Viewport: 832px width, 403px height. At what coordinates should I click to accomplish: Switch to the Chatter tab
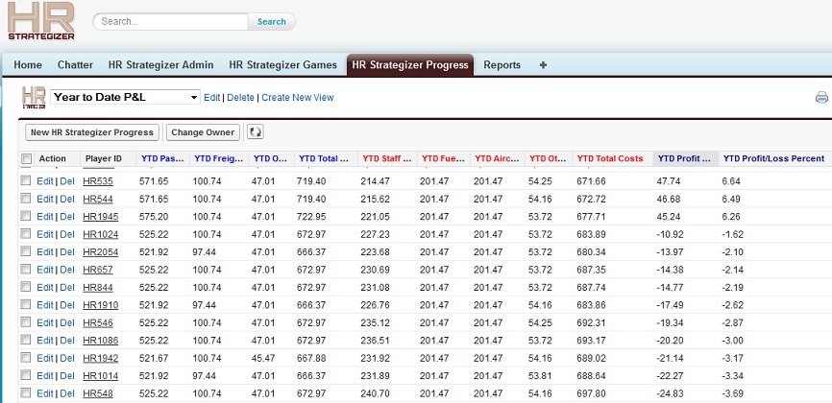tap(75, 64)
